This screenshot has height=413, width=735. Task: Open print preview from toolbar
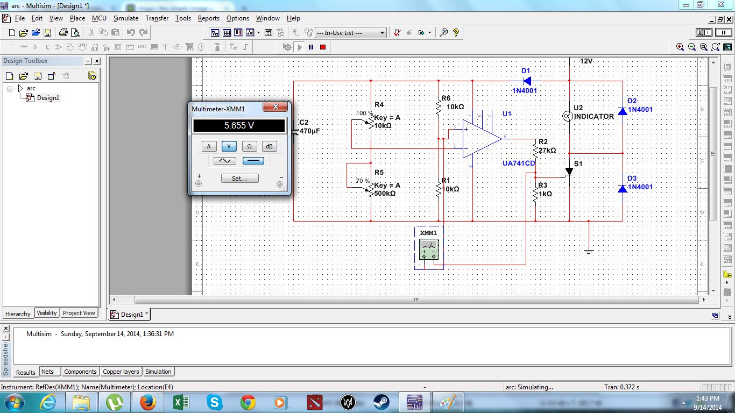click(x=75, y=33)
